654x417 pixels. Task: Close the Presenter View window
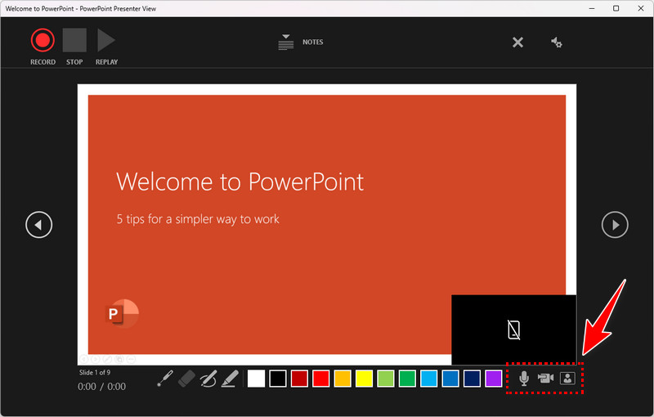pyautogui.click(x=641, y=8)
